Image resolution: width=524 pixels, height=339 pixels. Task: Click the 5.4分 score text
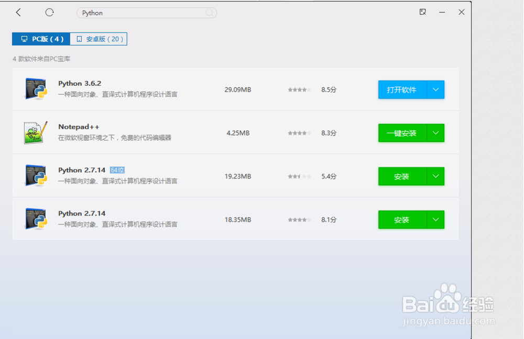point(329,176)
